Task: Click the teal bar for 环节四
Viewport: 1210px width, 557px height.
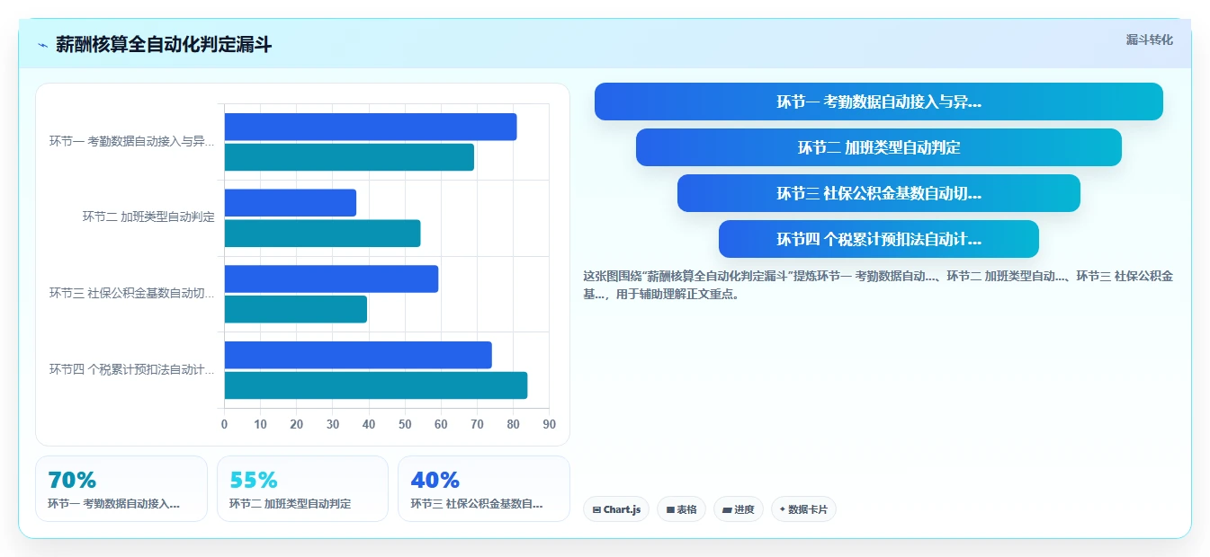Action: (x=376, y=385)
